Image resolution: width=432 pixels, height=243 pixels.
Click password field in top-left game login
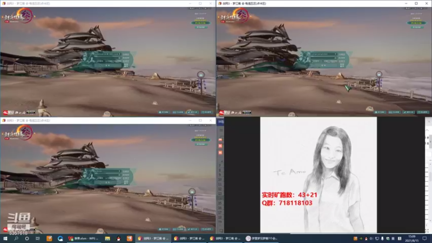coord(107,58)
